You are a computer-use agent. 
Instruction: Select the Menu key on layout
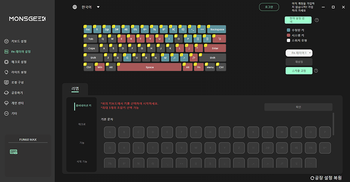[x=210, y=67]
